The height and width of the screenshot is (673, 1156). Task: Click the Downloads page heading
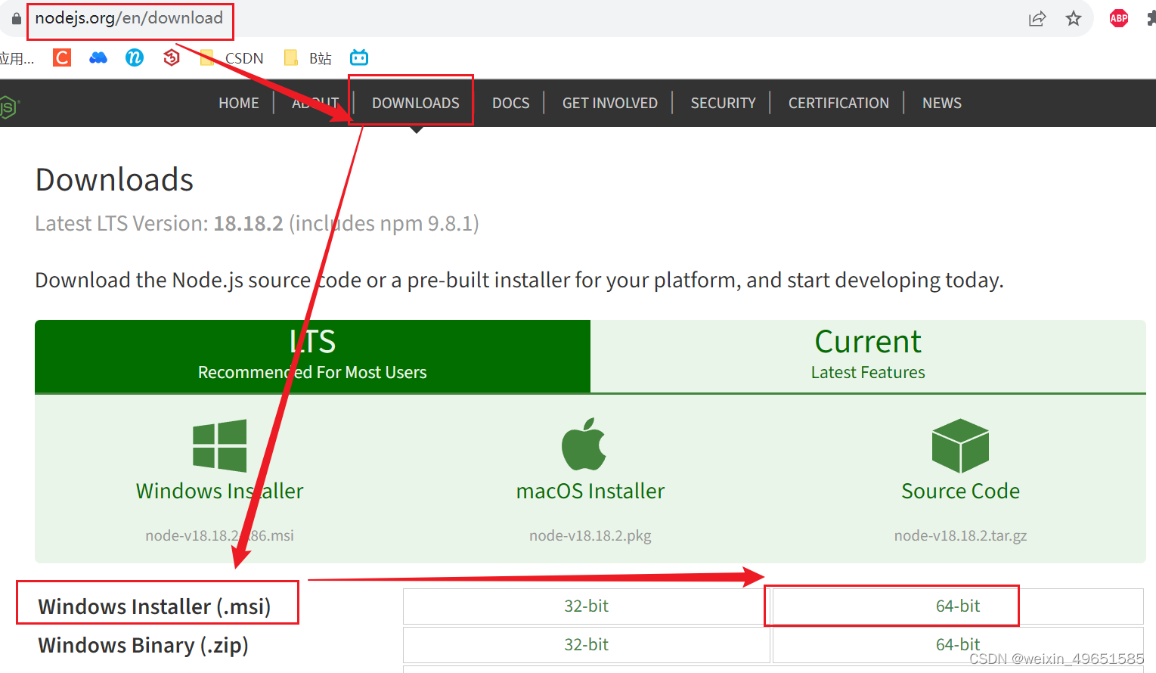tap(115, 180)
